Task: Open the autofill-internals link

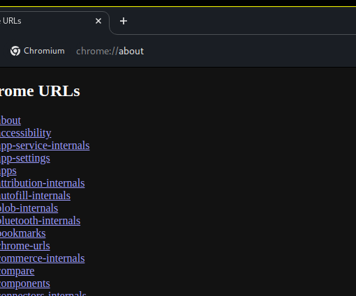Action: click(x=35, y=196)
